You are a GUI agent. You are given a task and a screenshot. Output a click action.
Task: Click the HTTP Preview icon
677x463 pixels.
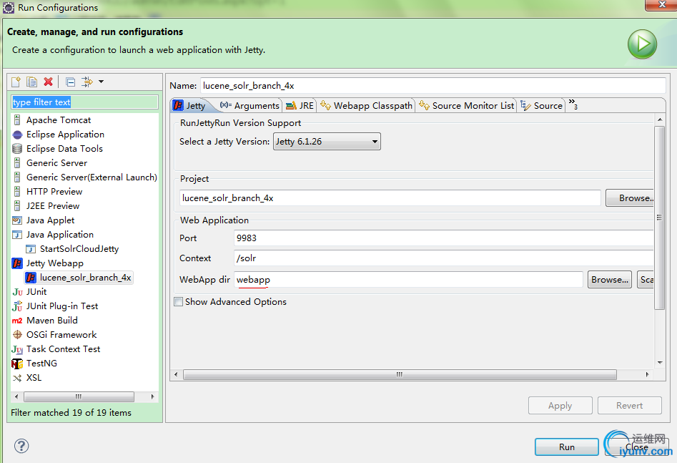coord(17,192)
